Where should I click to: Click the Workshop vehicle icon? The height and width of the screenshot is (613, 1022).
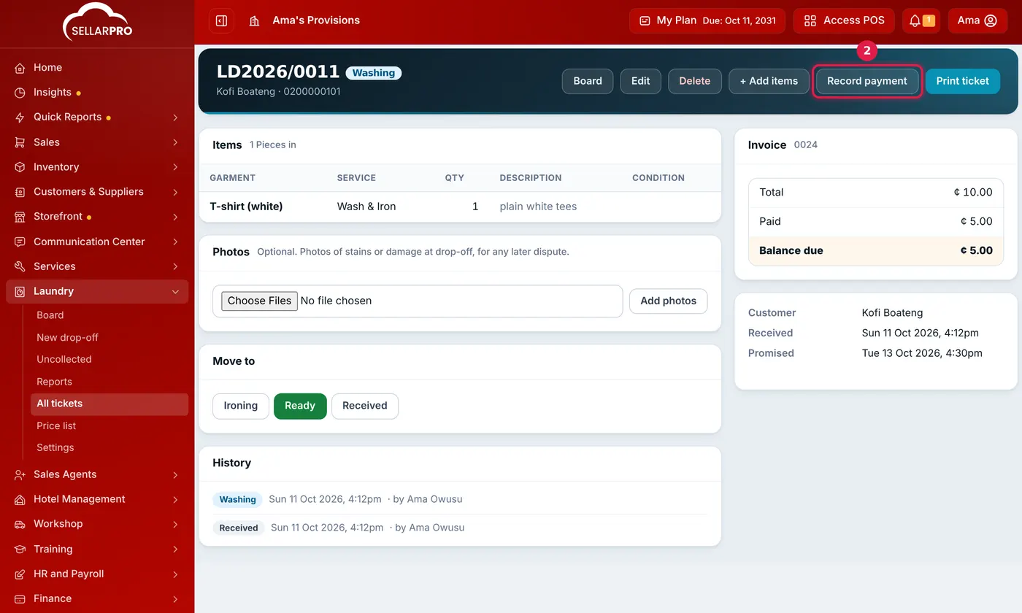(20, 524)
